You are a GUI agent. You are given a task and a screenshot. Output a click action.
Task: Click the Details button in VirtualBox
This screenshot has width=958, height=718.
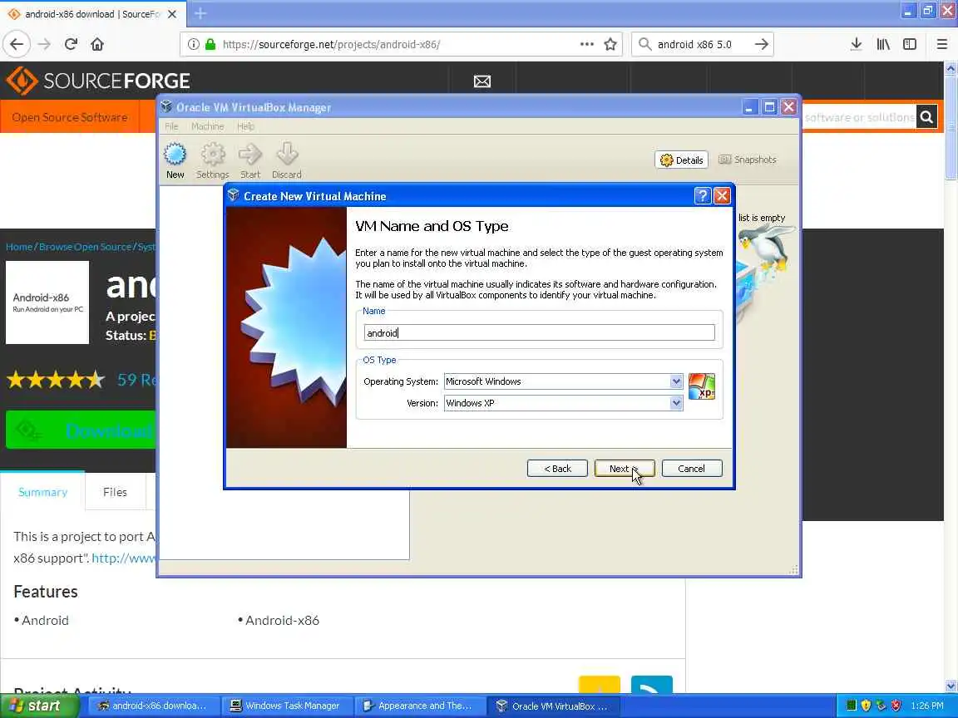681,160
